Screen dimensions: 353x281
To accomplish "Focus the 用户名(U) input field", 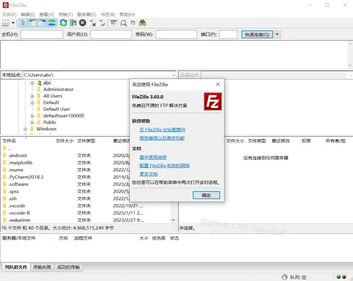I will tap(111, 34).
